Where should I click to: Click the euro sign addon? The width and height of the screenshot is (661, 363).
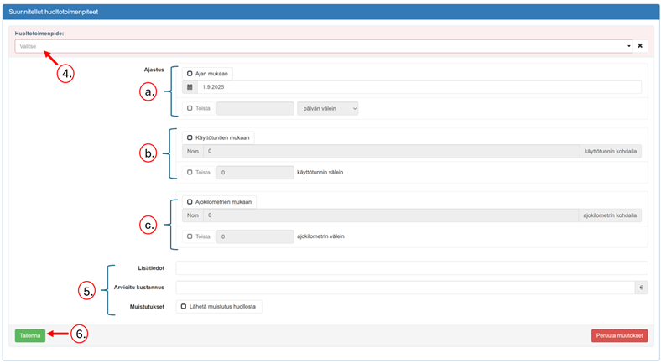click(x=641, y=288)
